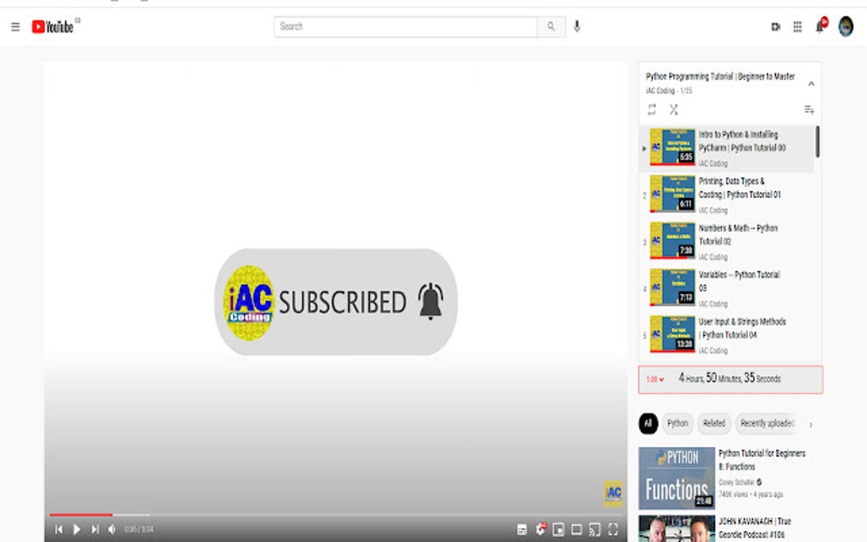Enable loop for the playlist
The width and height of the screenshot is (867, 542).
pos(652,110)
